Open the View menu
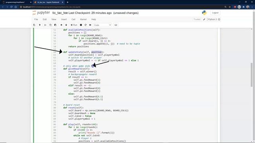 (x=54, y=19)
